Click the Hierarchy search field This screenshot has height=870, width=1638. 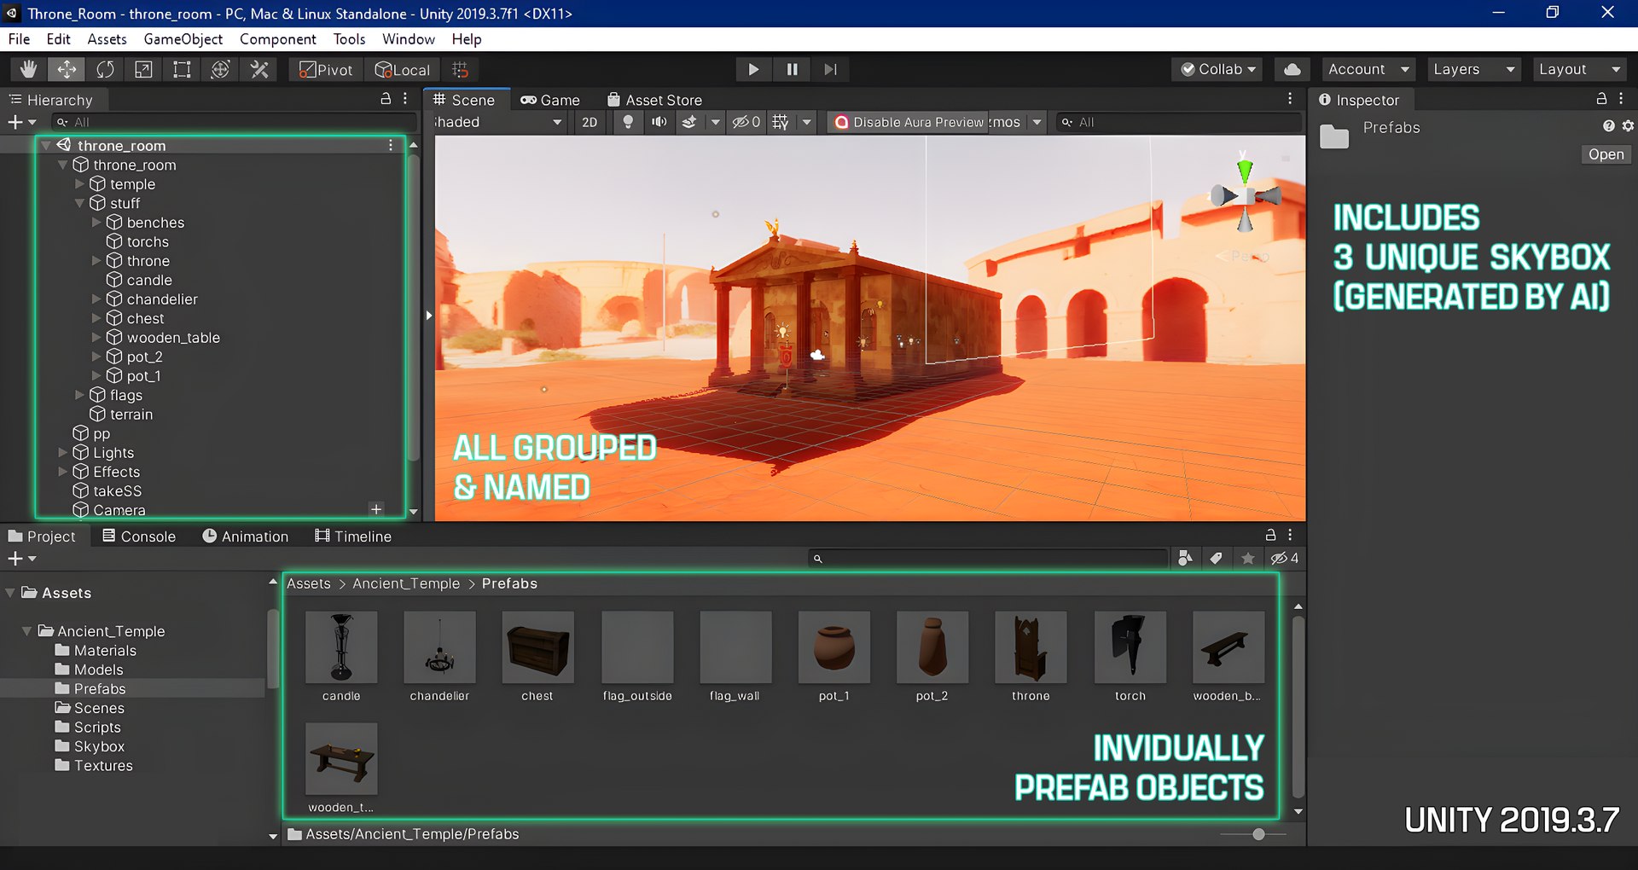pos(234,122)
